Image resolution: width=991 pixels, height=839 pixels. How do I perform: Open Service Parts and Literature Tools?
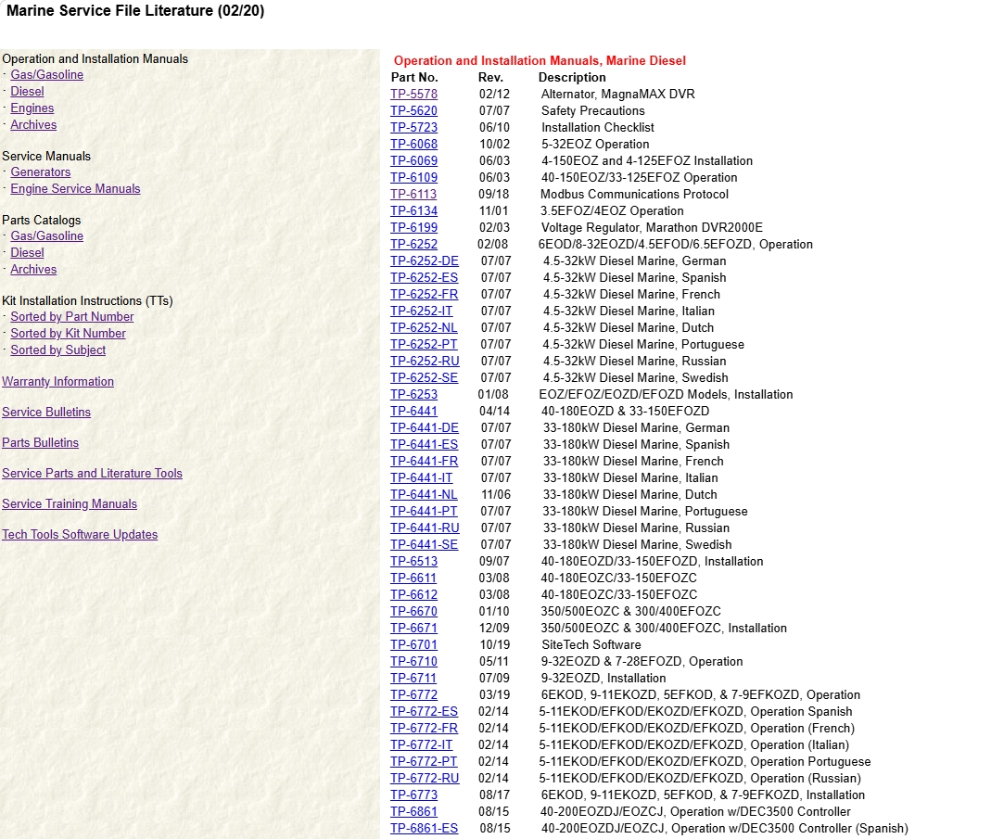[x=93, y=474]
